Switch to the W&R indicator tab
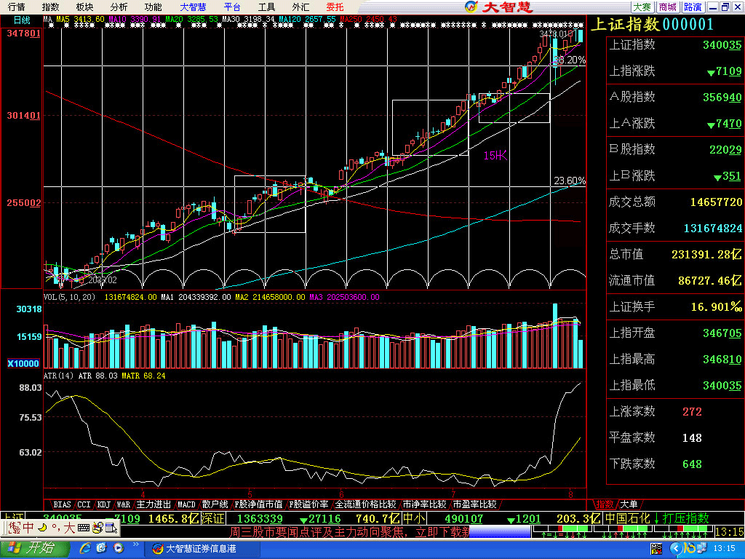This screenshot has height=559, width=745. [x=124, y=504]
